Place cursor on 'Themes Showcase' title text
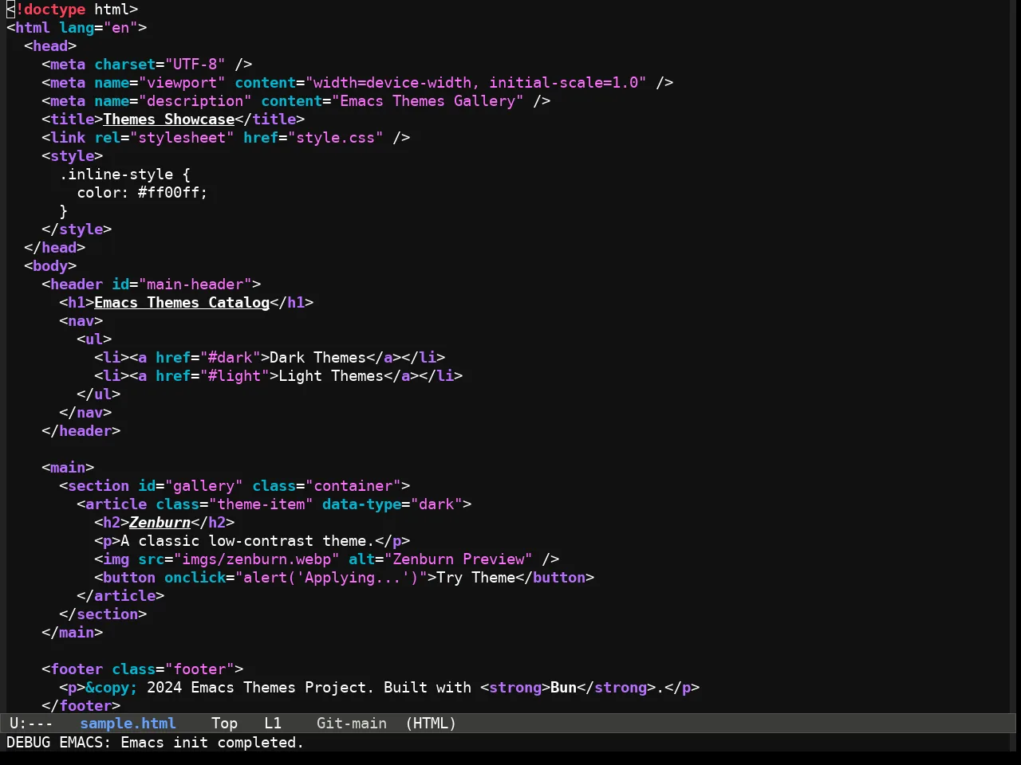The image size is (1021, 765). point(169,120)
